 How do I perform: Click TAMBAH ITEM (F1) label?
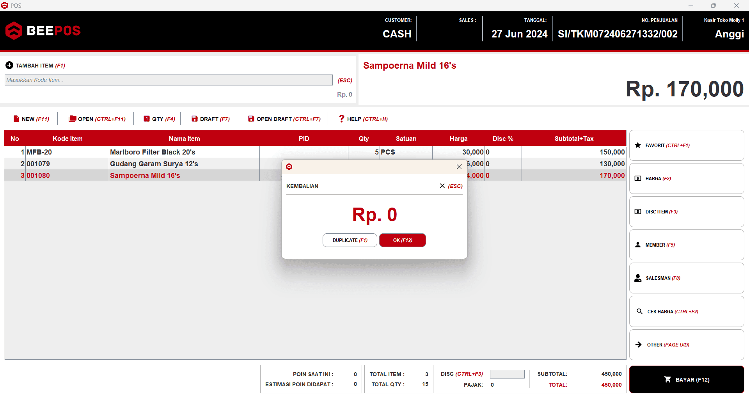(41, 66)
